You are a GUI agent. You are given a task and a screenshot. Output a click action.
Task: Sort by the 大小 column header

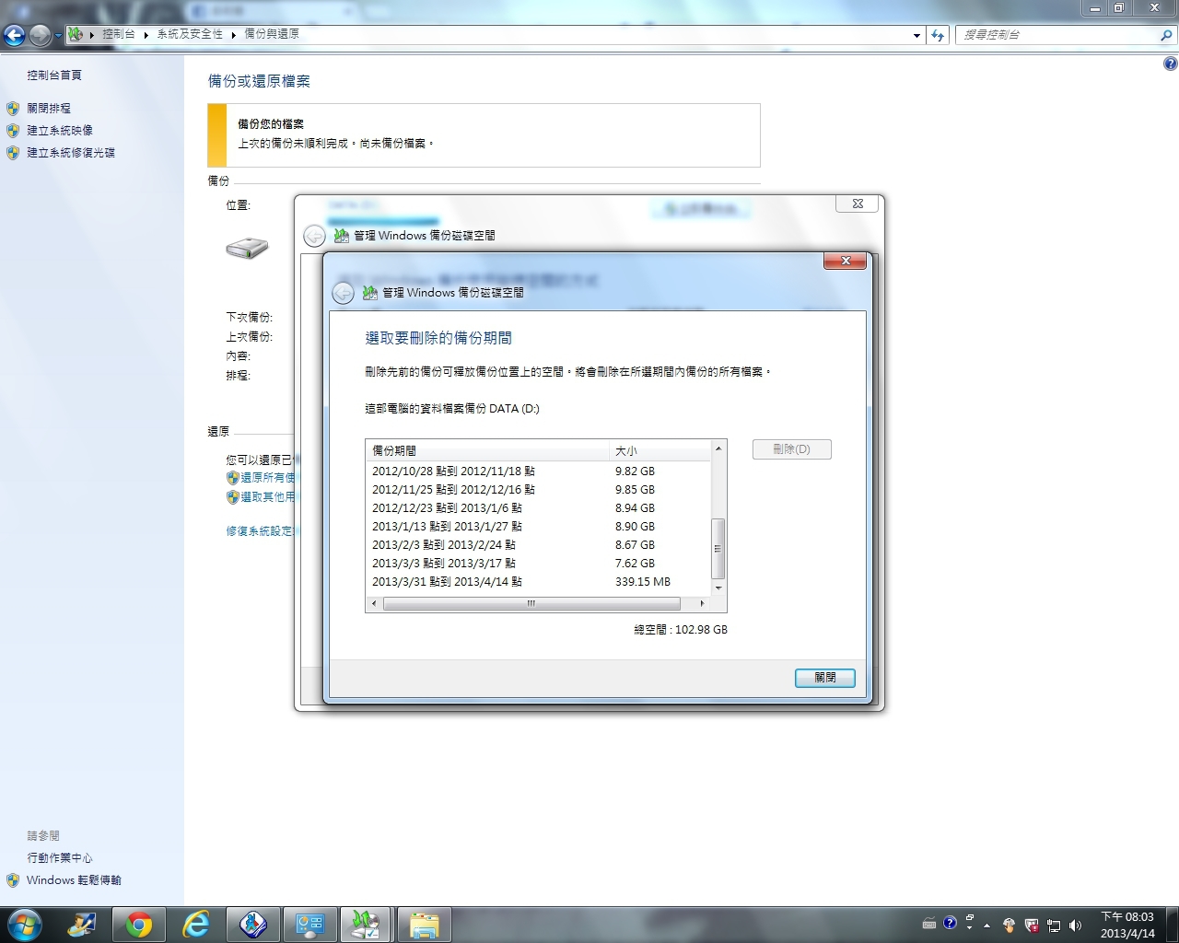[x=660, y=450]
